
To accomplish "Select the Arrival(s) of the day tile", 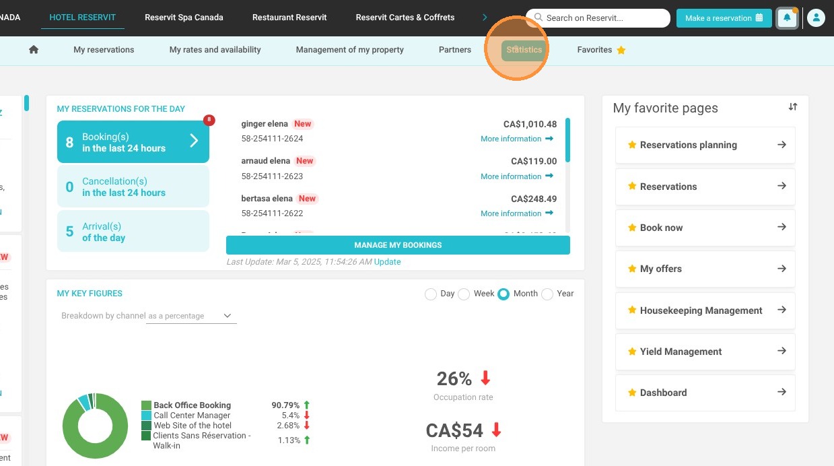I will (133, 231).
